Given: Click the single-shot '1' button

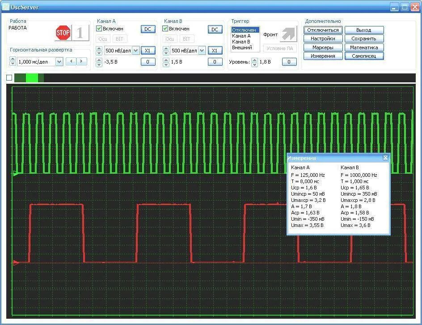Looking at the screenshot, I should (x=80, y=33).
